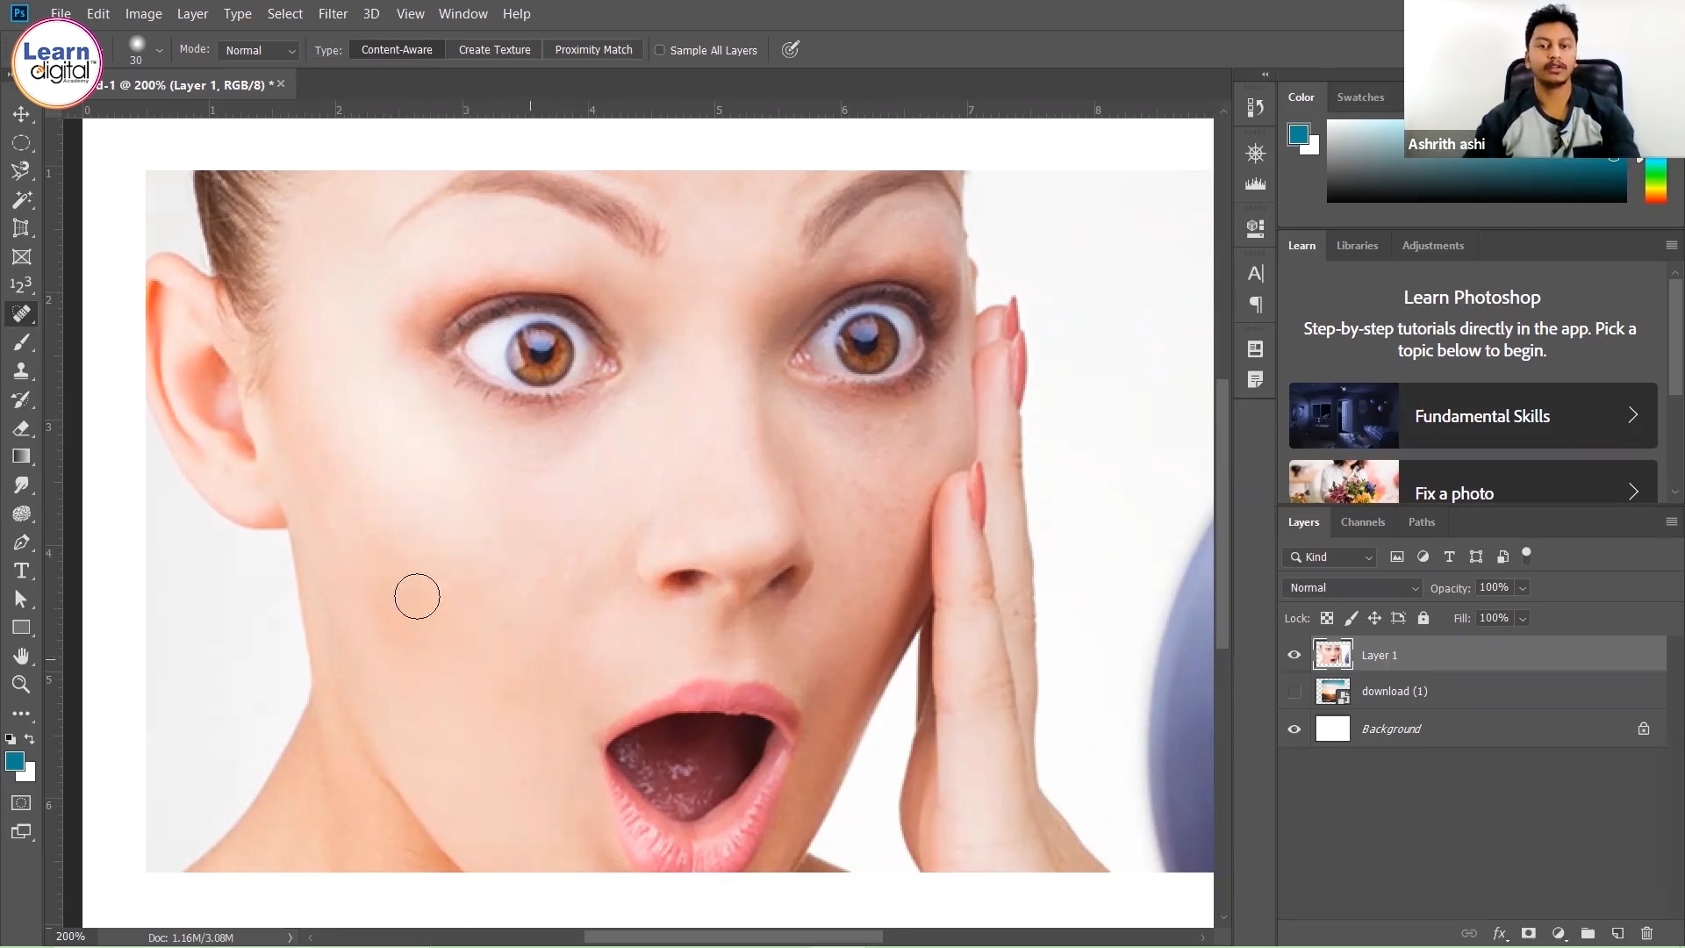The height and width of the screenshot is (948, 1685).
Task: Delete layer with the trash icon
Action: click(1646, 933)
